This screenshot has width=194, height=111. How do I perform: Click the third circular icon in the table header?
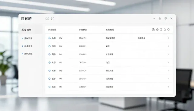click(161, 30)
